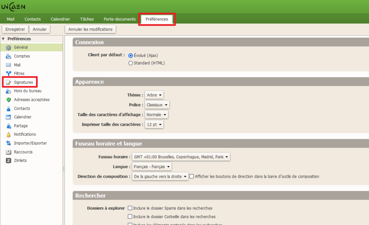Click the Enregistrer button

click(x=15, y=29)
